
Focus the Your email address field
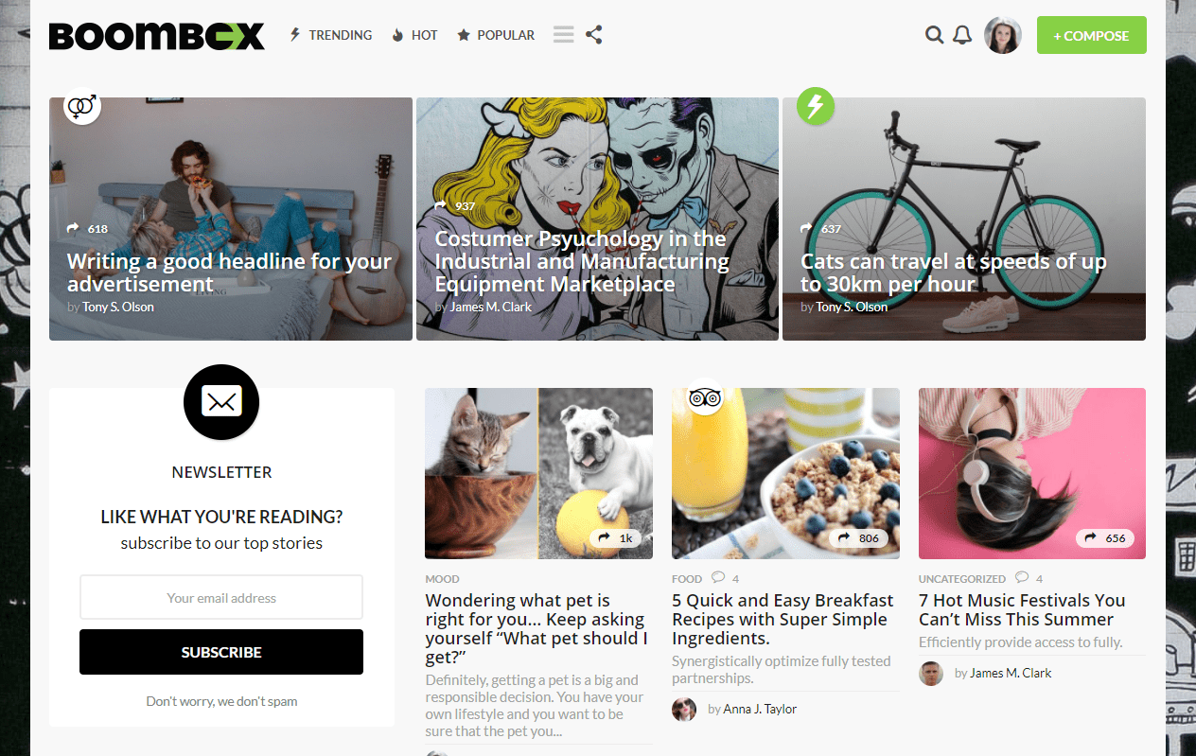pos(221,598)
